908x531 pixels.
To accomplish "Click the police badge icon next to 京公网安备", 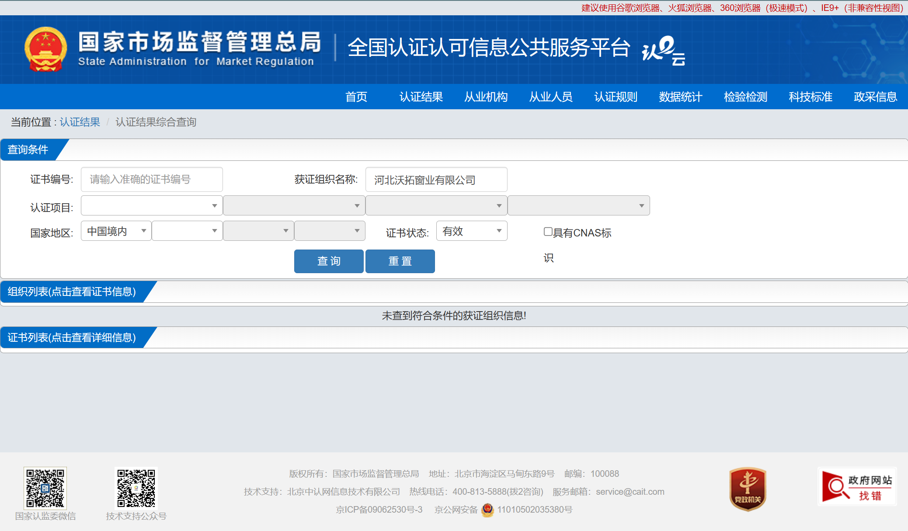I will tap(487, 510).
